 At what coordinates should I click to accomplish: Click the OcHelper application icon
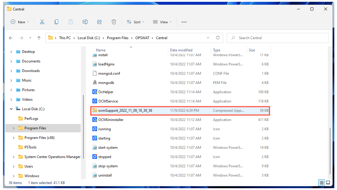coord(95,92)
